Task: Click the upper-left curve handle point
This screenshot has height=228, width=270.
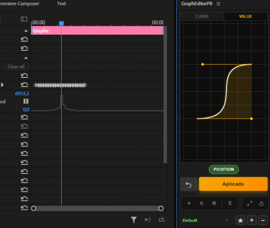Action: tap(203, 65)
